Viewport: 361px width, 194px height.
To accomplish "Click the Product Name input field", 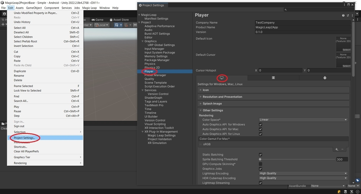I will [303, 27].
